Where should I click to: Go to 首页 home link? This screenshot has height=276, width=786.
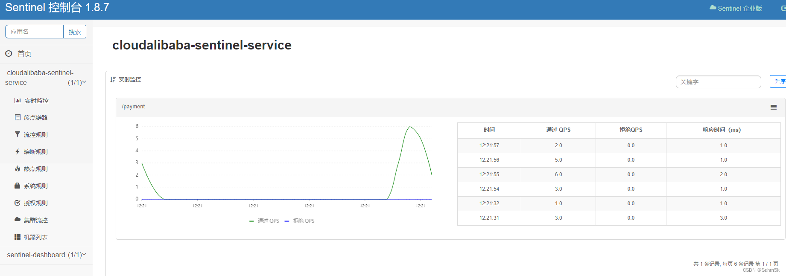click(24, 54)
